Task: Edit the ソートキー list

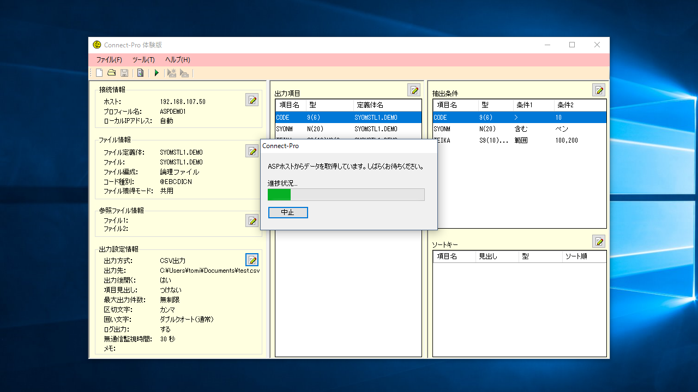Action: coord(599,241)
